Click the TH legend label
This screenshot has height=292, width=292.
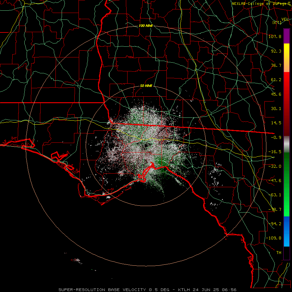point(279,253)
